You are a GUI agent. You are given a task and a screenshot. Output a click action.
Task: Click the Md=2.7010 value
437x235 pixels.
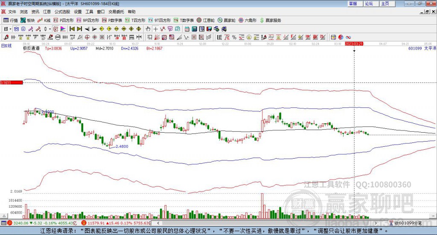pos(105,49)
